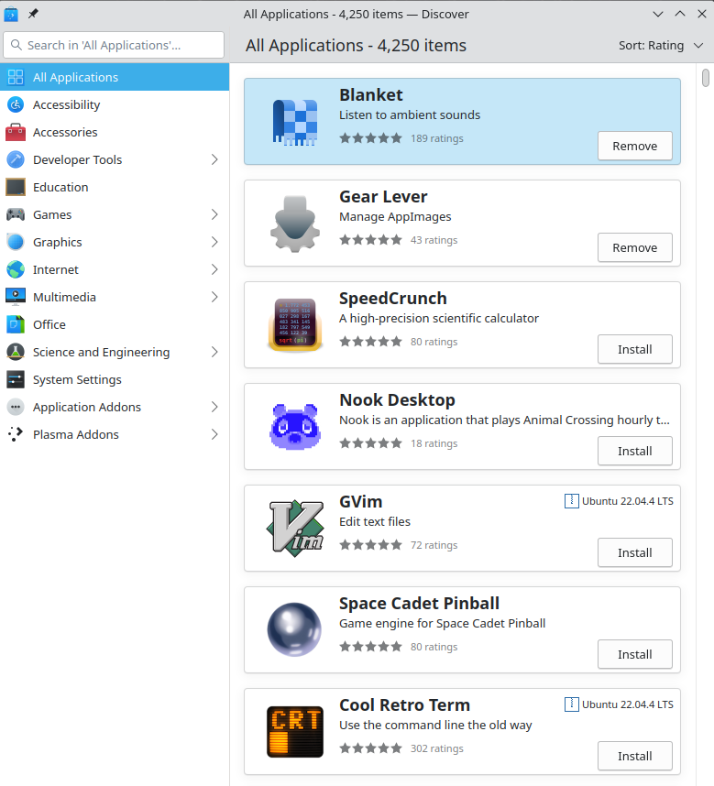Click the Plasma Addons icon
This screenshot has height=786, width=714.
16,434
